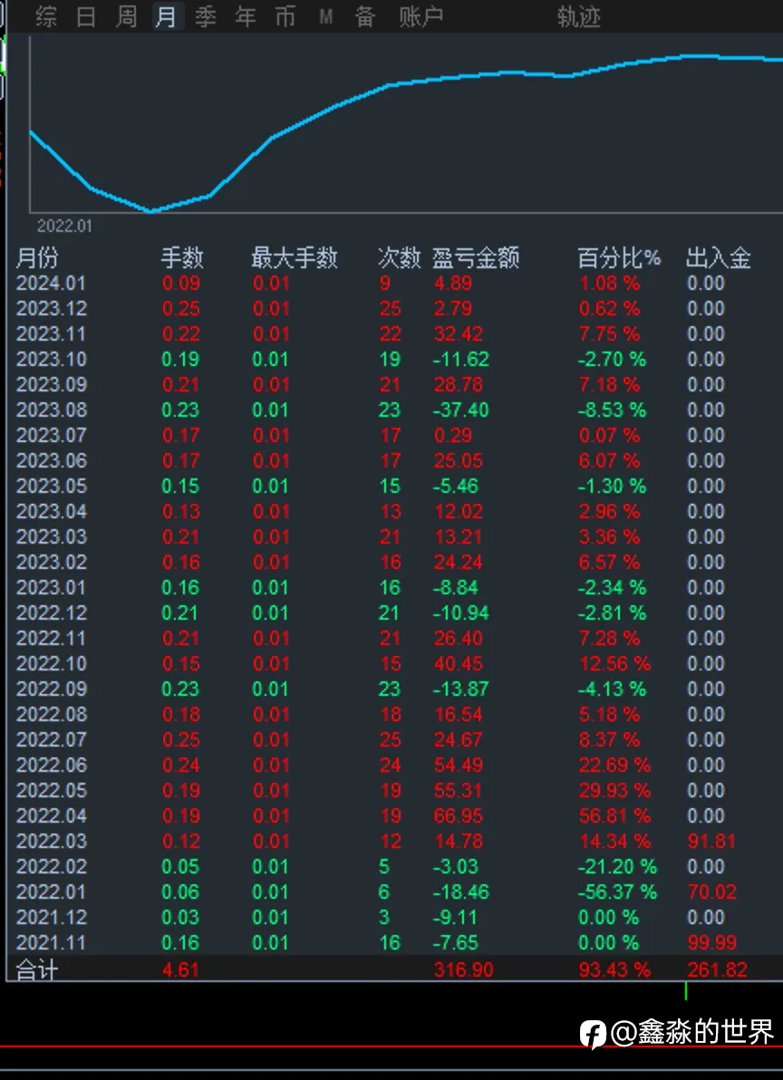Click the 最大手数 column header
783x1080 pixels.
[x=294, y=258]
